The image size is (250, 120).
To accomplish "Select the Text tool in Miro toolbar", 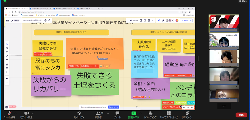I will click(7, 60).
